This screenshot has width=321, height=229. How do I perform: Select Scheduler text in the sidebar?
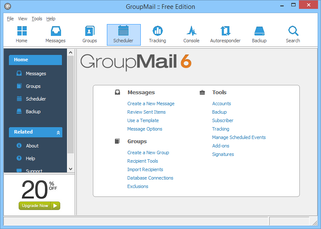pyautogui.click(x=36, y=99)
